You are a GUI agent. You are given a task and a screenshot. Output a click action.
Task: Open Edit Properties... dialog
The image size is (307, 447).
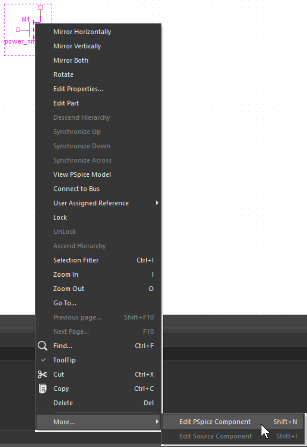click(x=78, y=89)
